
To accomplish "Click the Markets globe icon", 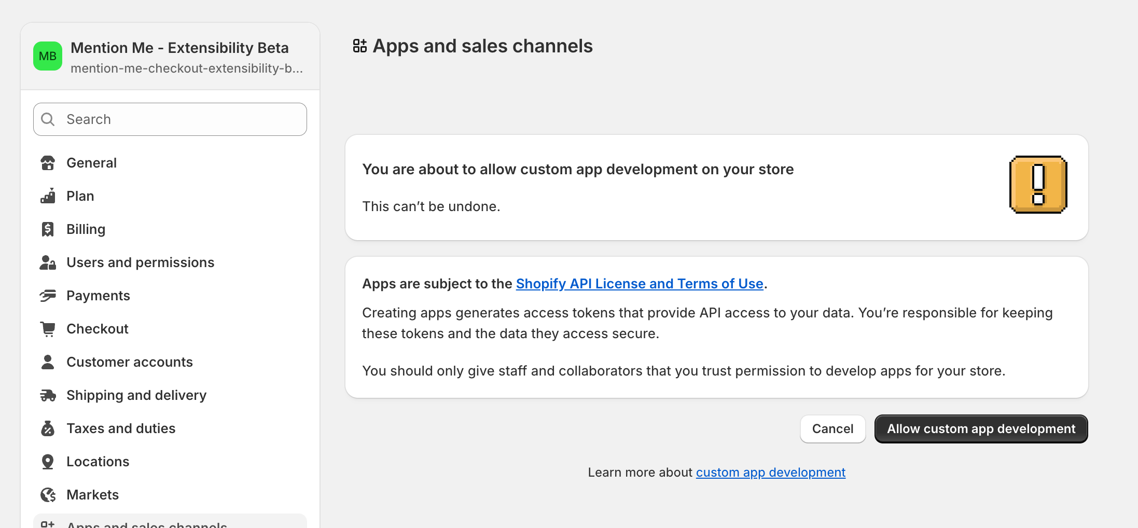I will 48,494.
